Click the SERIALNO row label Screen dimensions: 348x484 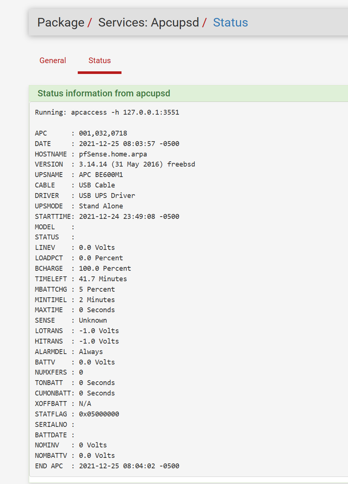(x=51, y=425)
